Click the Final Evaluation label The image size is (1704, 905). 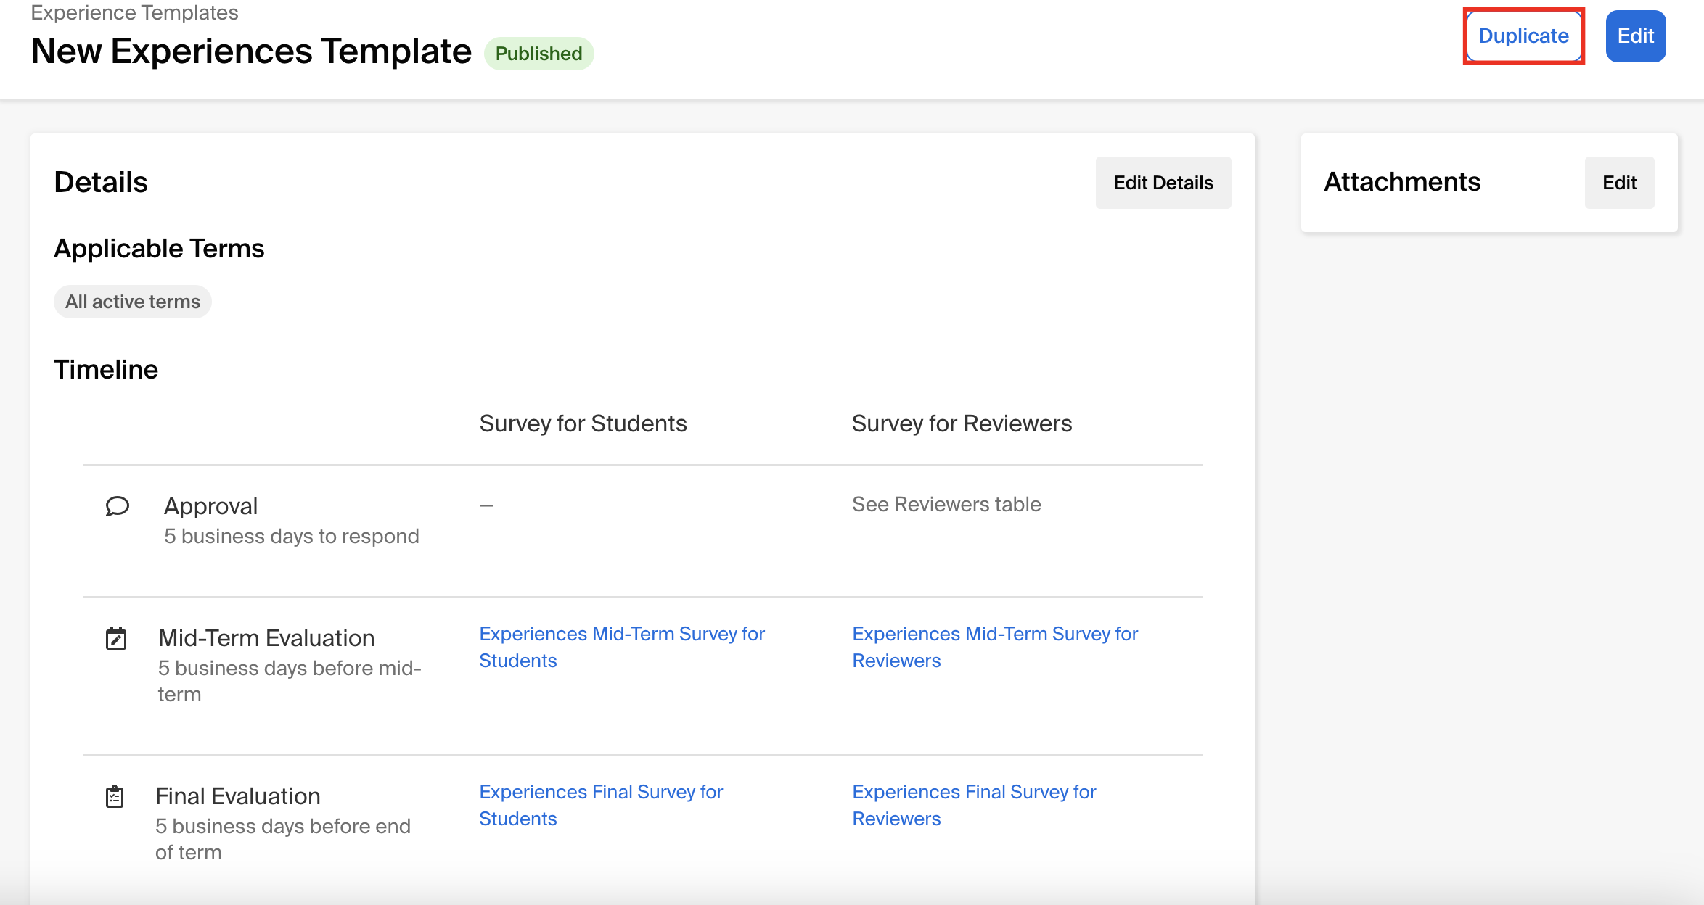(238, 796)
